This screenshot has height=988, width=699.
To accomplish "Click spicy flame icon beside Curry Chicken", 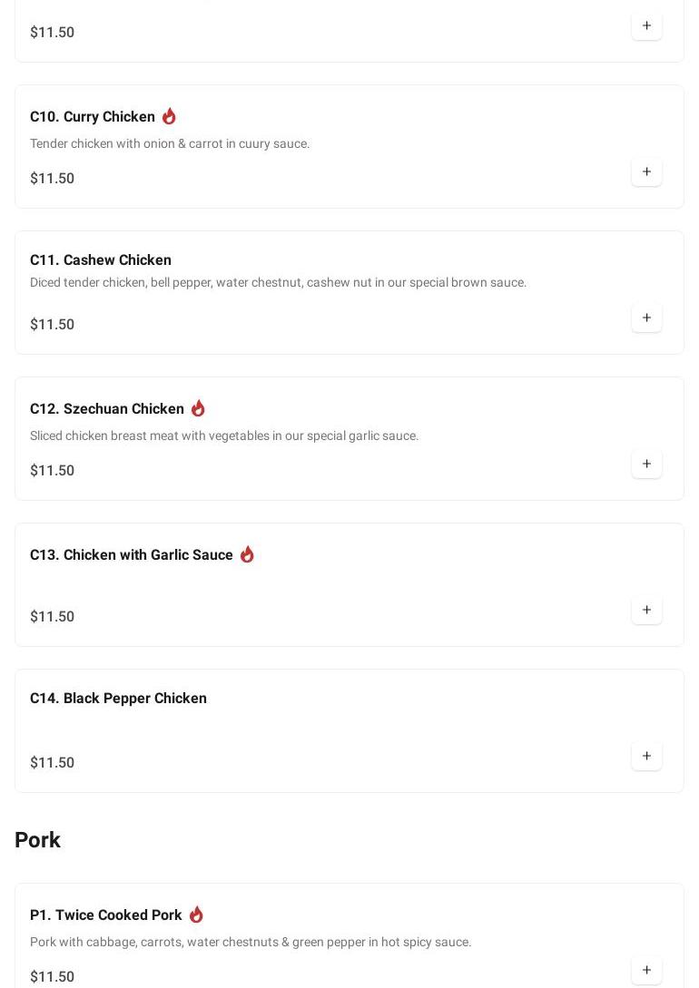I will 169,116.
